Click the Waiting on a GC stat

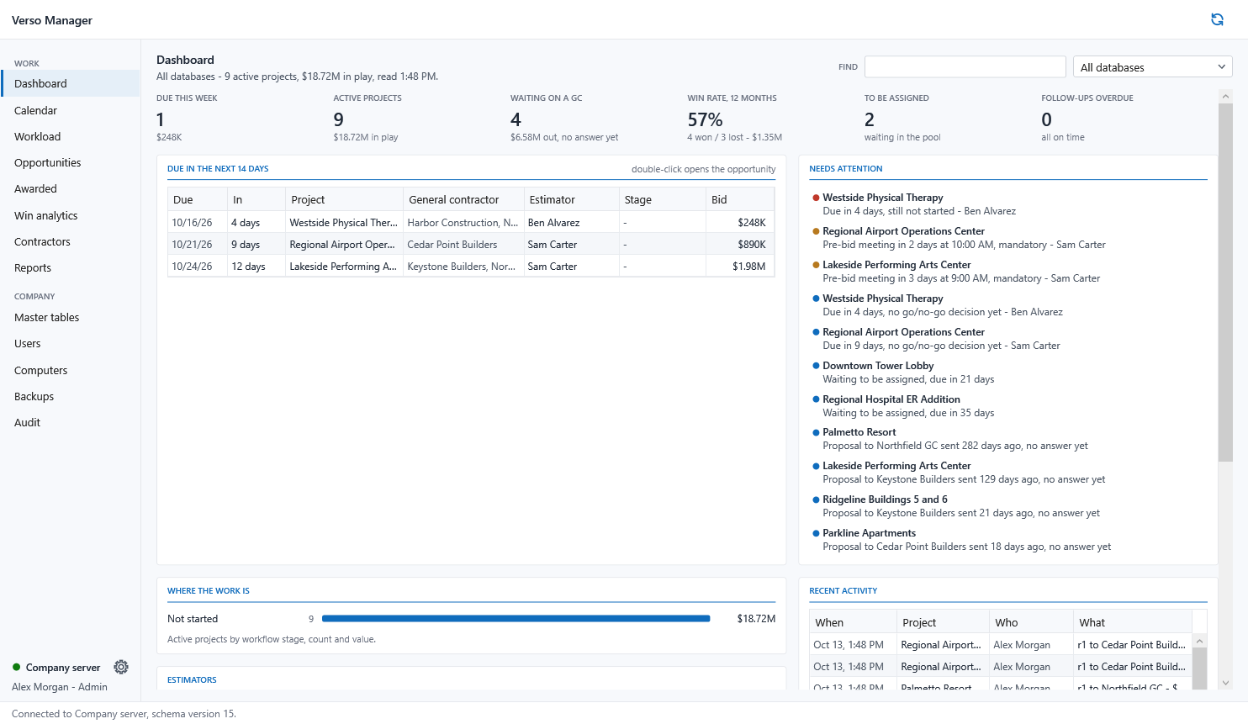tap(564, 118)
